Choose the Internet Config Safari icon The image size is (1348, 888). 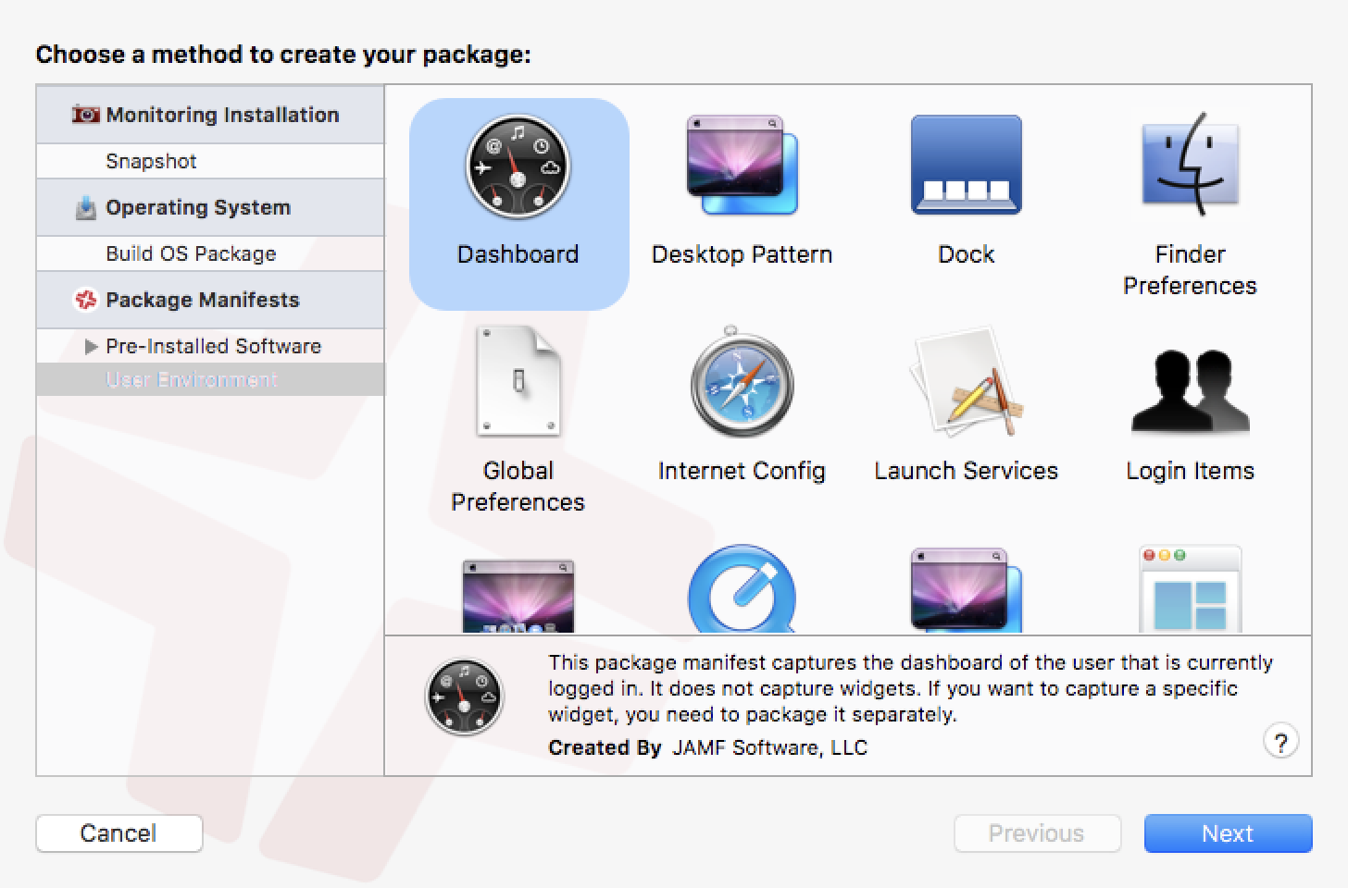click(x=742, y=384)
